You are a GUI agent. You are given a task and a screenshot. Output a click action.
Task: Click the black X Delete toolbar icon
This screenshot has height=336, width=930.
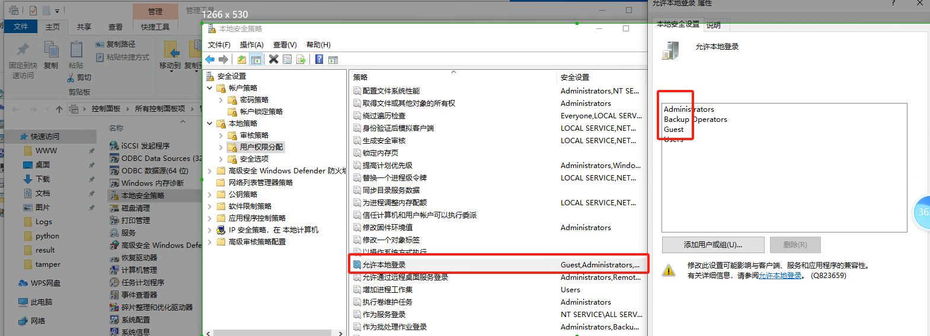(x=273, y=59)
